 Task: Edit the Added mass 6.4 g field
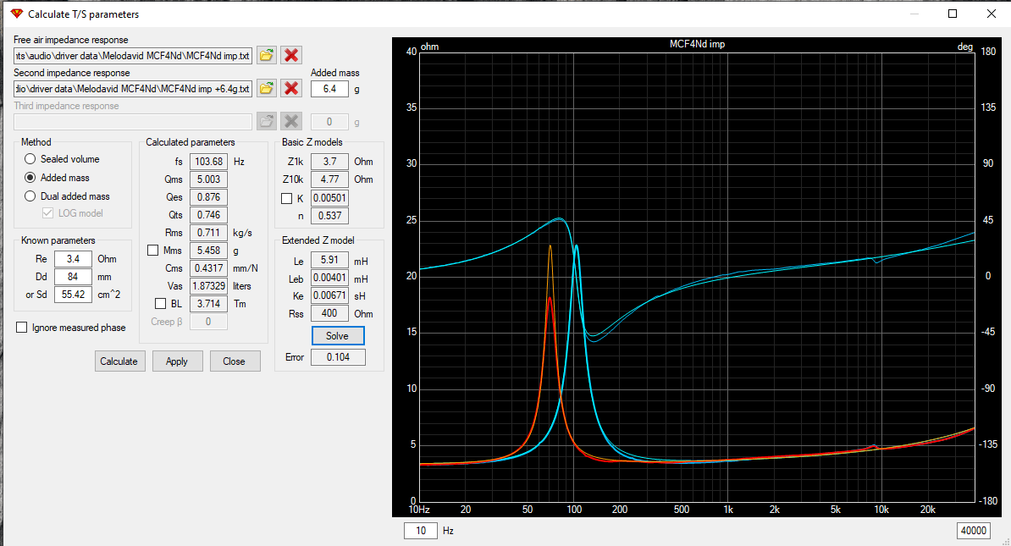329,89
